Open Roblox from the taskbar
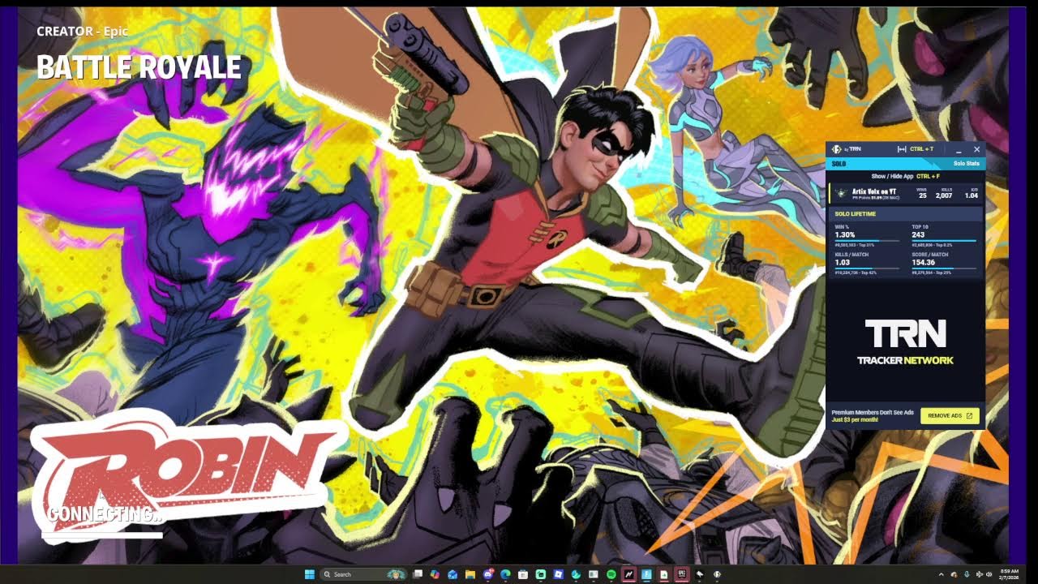Screen dimensions: 1038x584 pos(558,574)
